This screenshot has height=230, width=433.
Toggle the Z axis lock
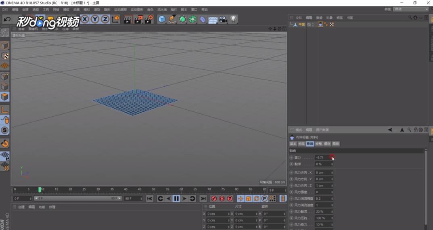tap(105, 19)
